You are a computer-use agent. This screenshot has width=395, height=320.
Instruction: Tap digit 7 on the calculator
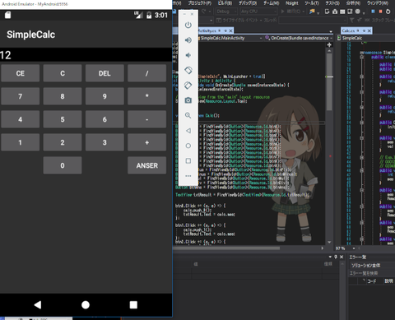(21, 96)
